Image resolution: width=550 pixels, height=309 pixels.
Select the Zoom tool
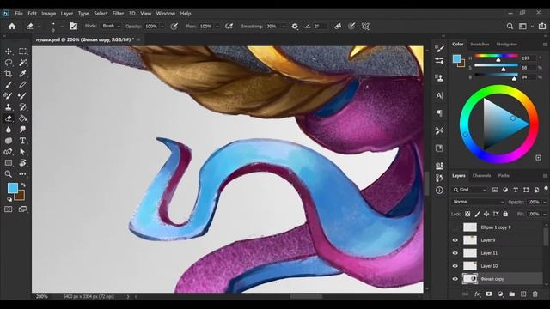[9, 174]
